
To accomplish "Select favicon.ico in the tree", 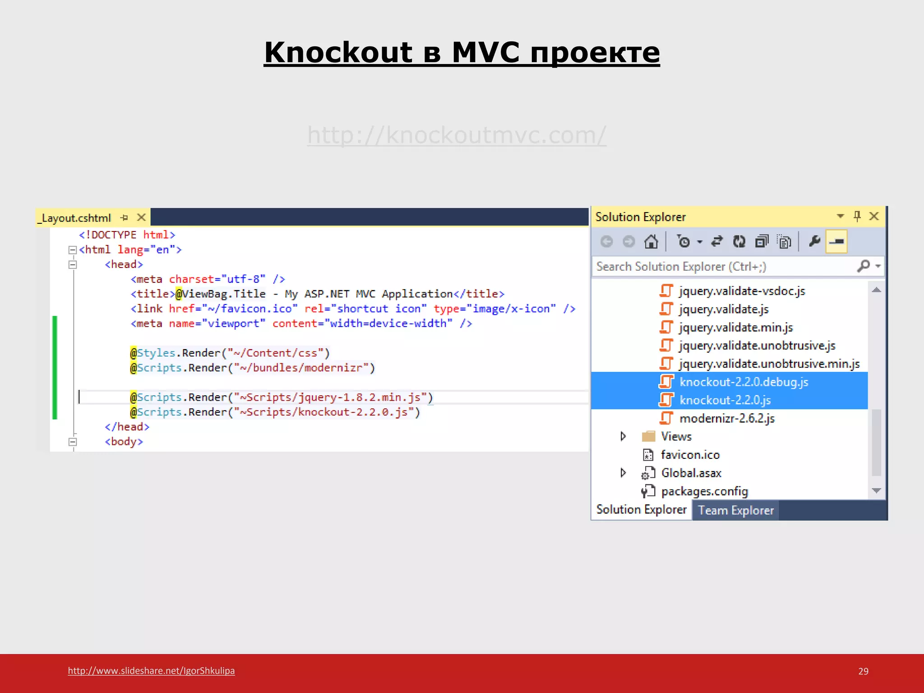I will click(690, 455).
